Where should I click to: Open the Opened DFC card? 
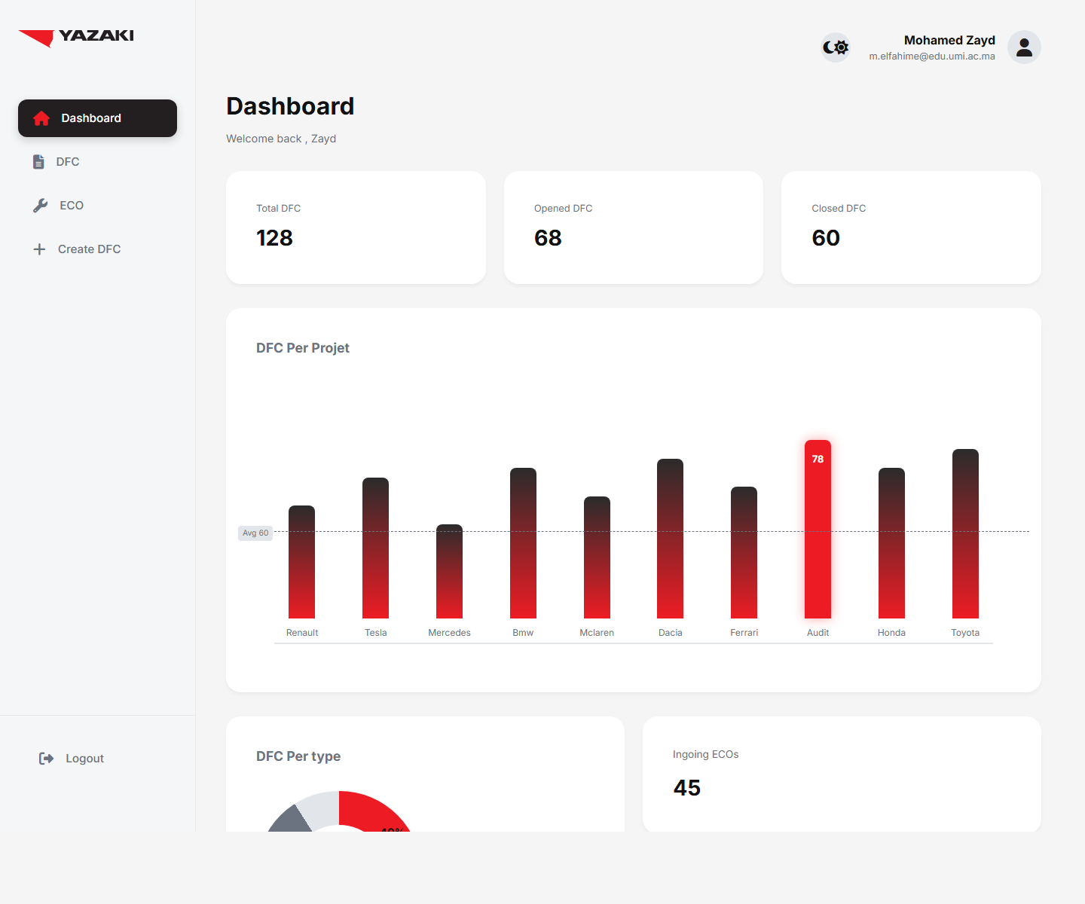(x=634, y=228)
